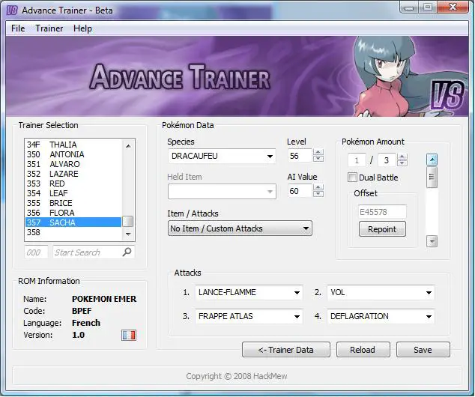Open the Help menu
The image size is (475, 397).
click(82, 28)
